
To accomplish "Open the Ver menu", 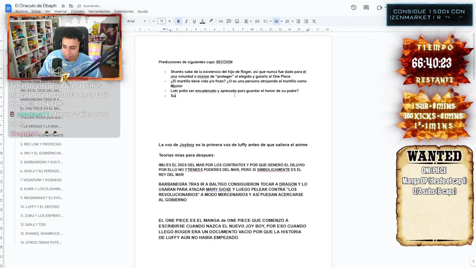I will tap(48, 12).
